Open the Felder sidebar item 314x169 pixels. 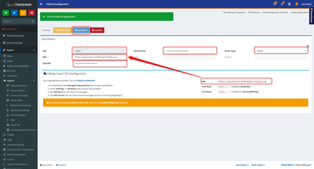click(19, 61)
